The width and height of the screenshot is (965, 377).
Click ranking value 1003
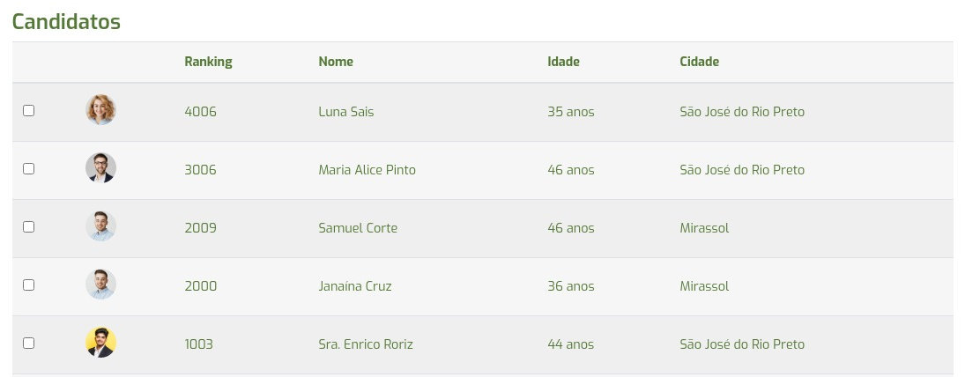pos(198,344)
